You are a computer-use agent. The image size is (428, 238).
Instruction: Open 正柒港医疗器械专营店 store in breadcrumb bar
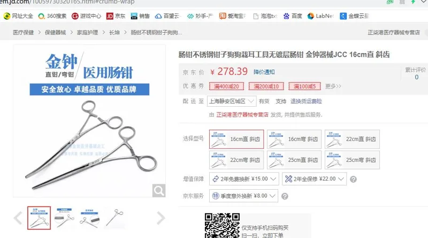pyautogui.click(x=394, y=33)
